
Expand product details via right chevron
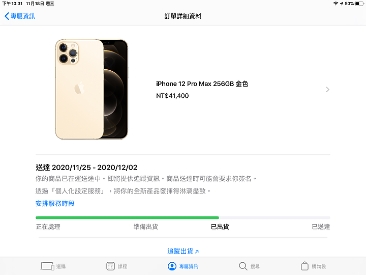coord(328,90)
